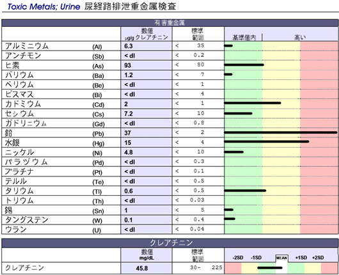Screen dimensions: 339x275
Task: Click the creatinine value 45.8
Action: pyautogui.click(x=142, y=269)
